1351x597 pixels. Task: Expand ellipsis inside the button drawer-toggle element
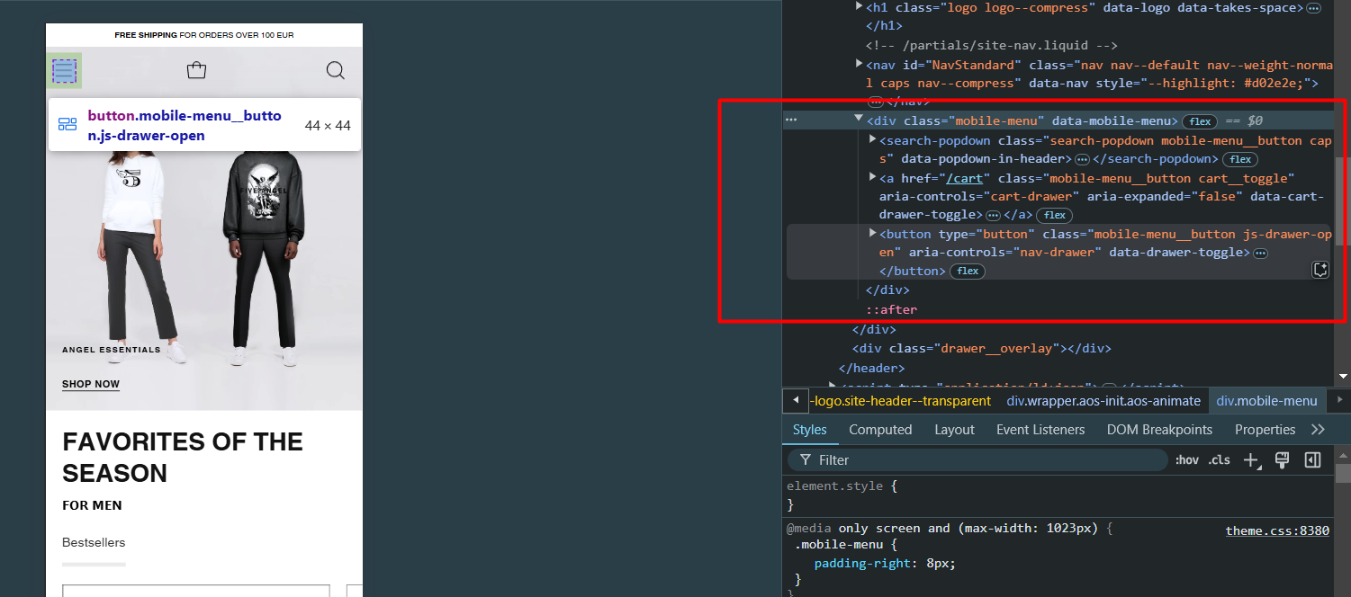click(x=1260, y=253)
